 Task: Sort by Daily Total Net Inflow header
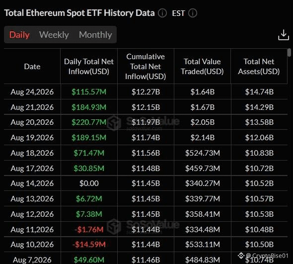(89, 67)
